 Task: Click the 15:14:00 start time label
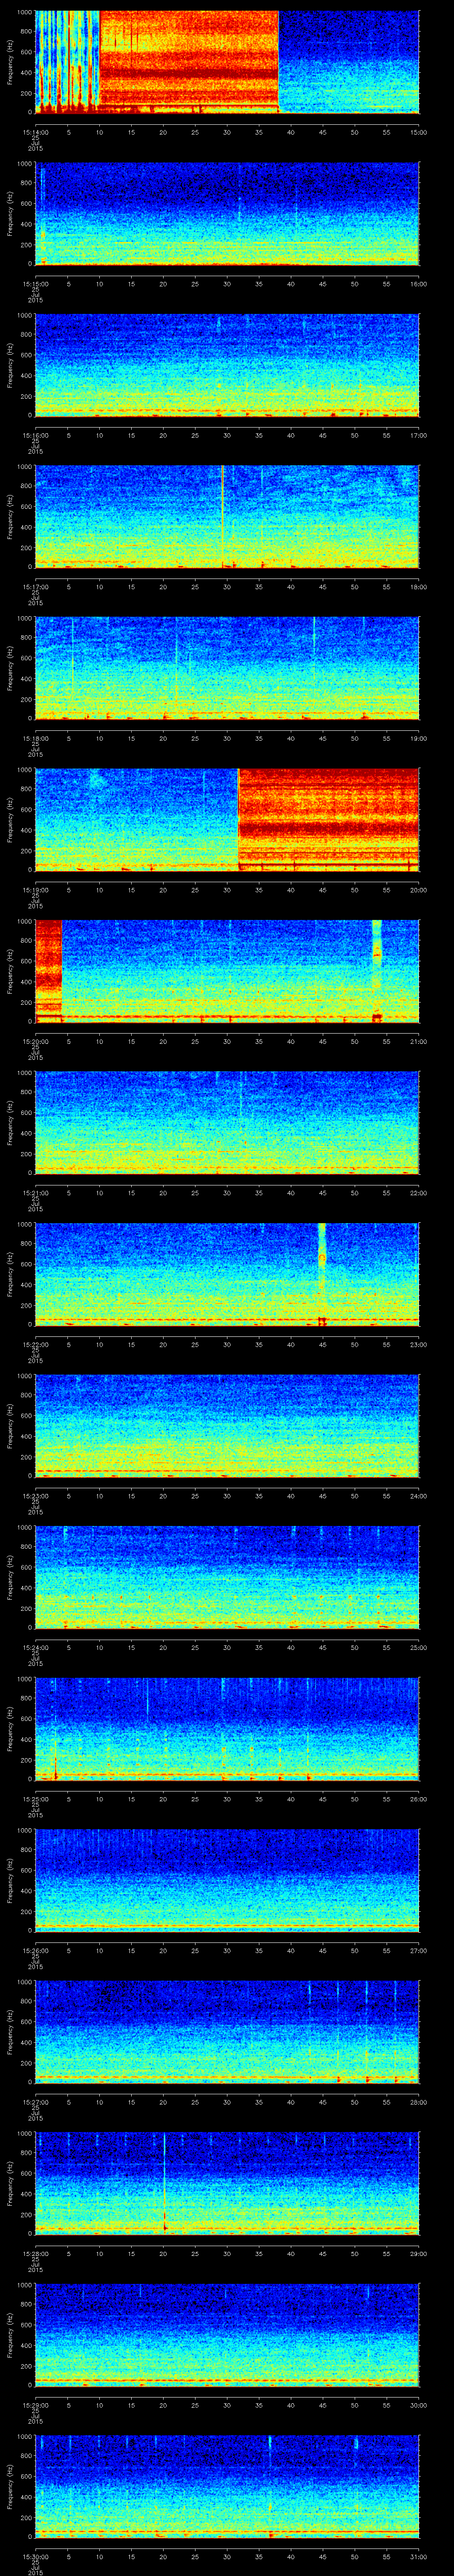pos(36,131)
